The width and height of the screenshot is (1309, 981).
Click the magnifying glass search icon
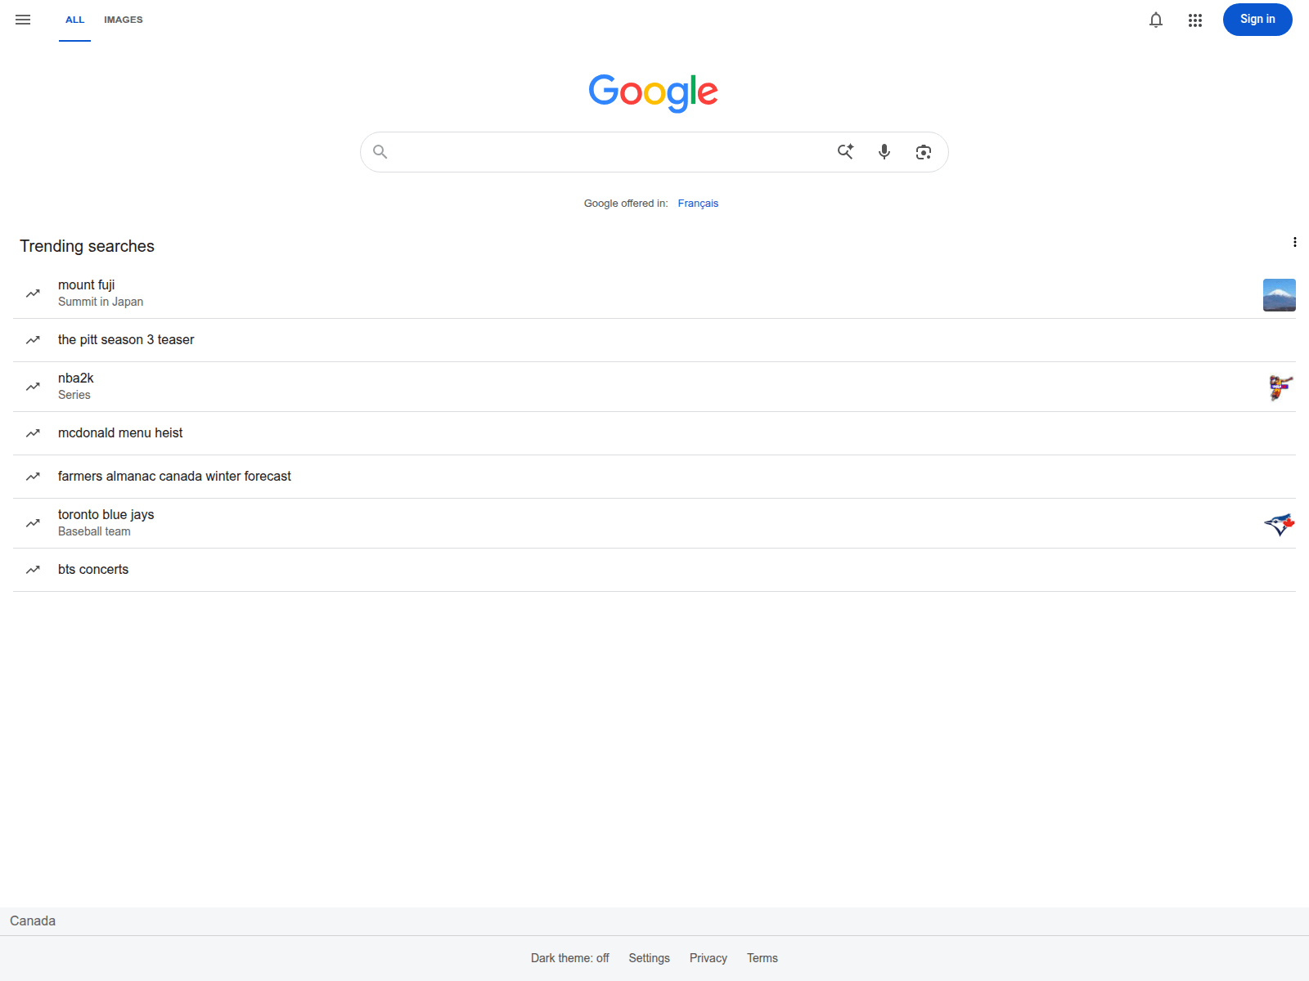(380, 152)
